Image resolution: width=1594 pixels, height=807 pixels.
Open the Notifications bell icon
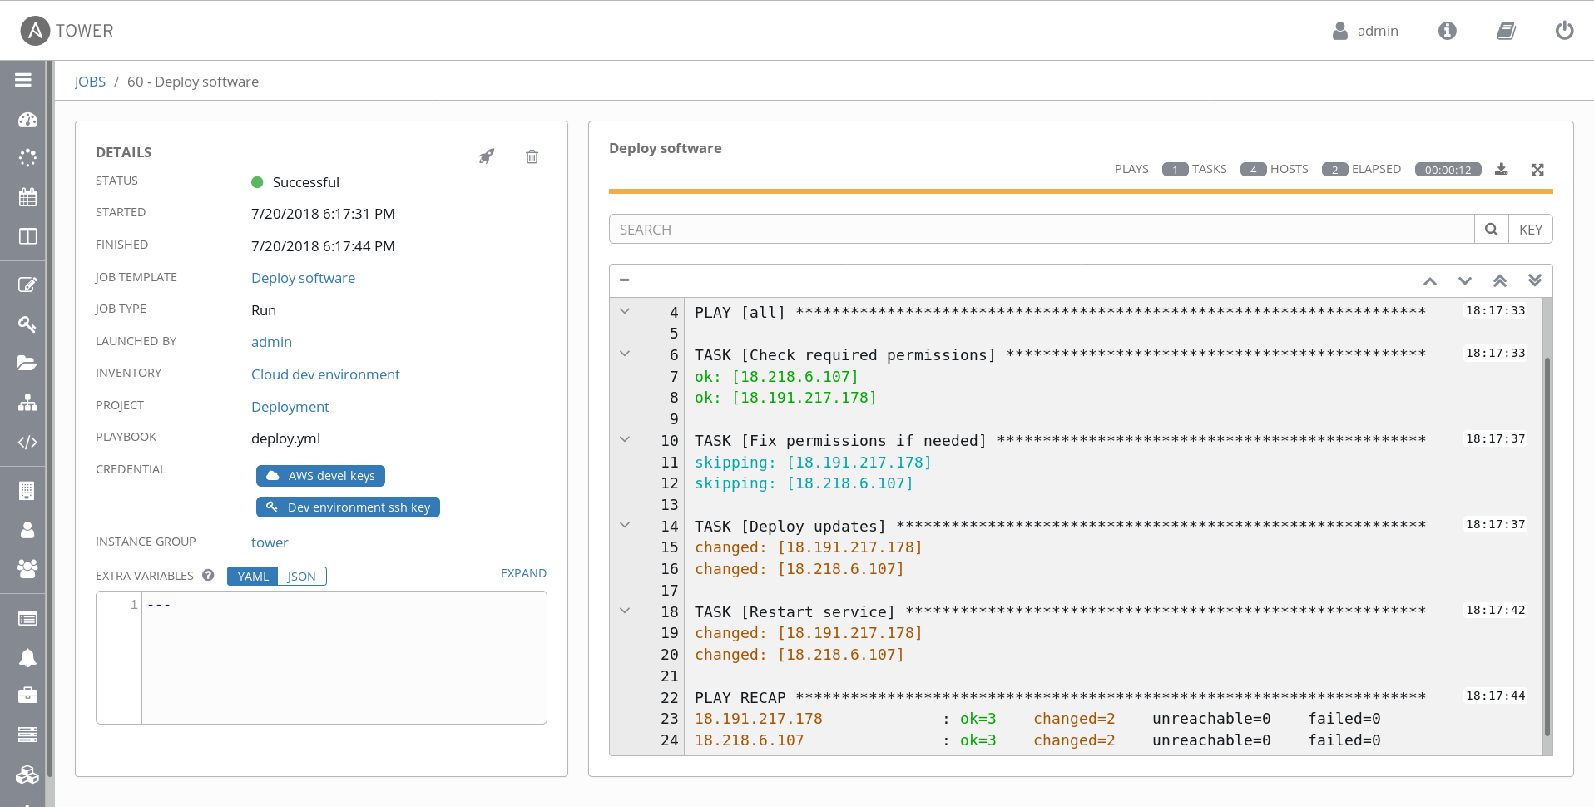(x=27, y=658)
